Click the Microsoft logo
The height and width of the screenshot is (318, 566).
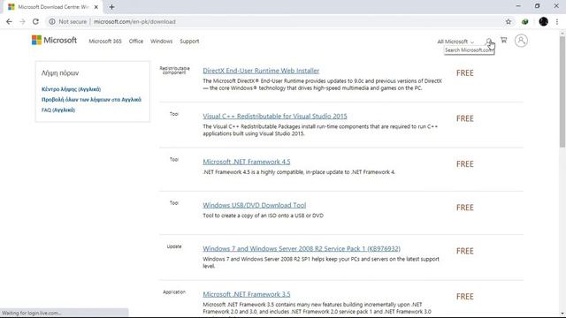coord(54,40)
